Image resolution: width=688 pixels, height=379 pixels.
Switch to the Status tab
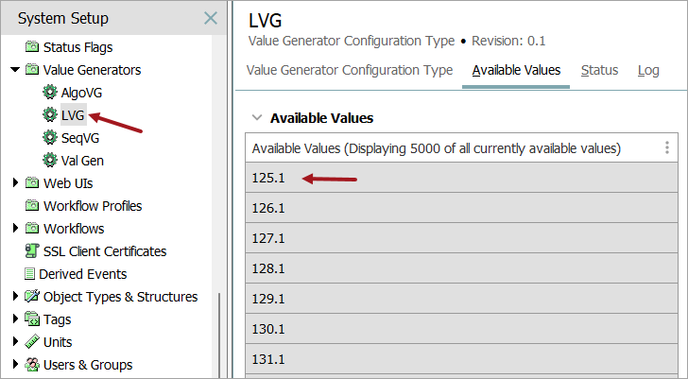pos(599,70)
